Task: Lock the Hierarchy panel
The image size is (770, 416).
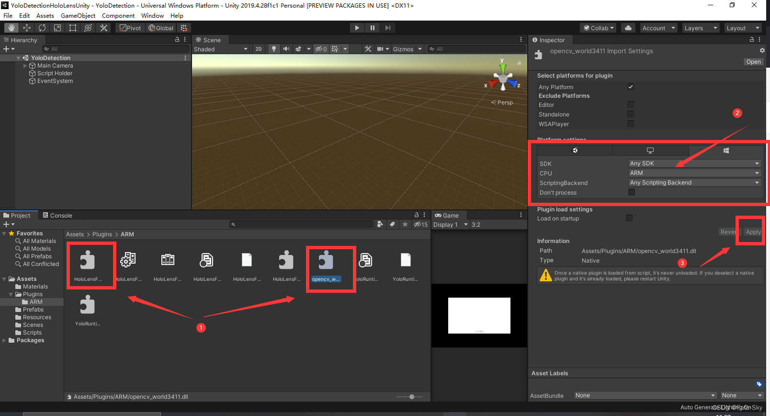Action: pos(177,40)
